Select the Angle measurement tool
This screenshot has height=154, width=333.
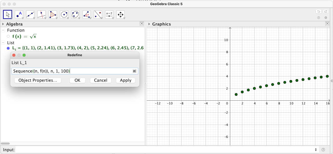click(87, 15)
